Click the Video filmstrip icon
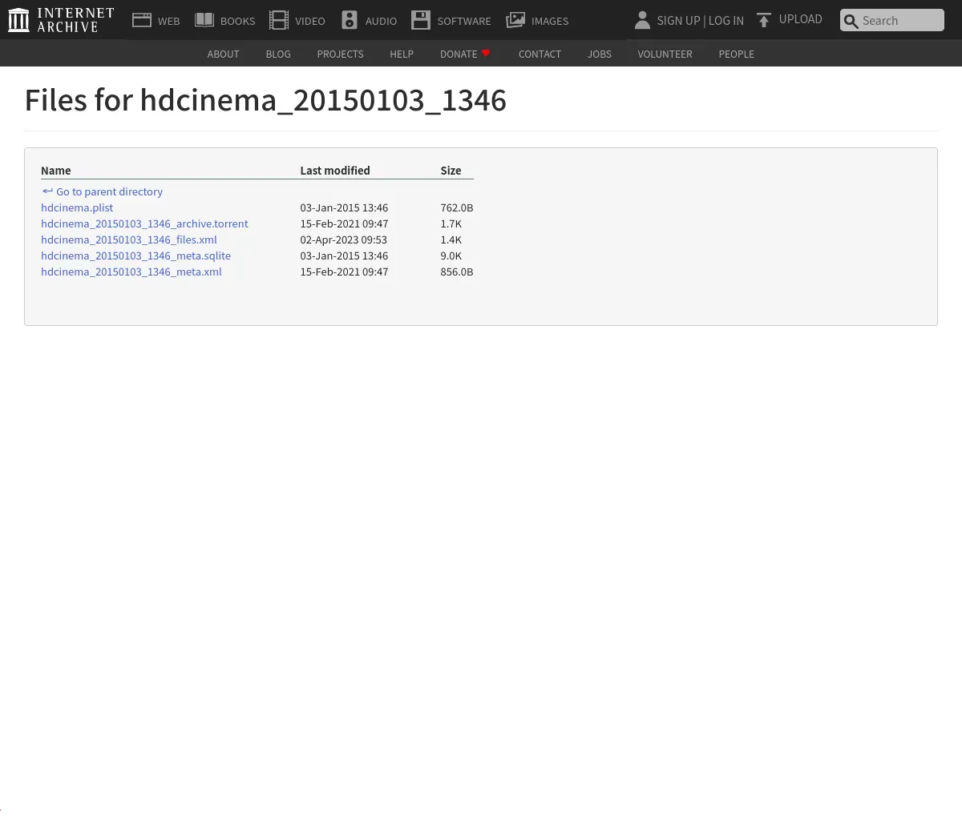962x817 pixels. (279, 20)
